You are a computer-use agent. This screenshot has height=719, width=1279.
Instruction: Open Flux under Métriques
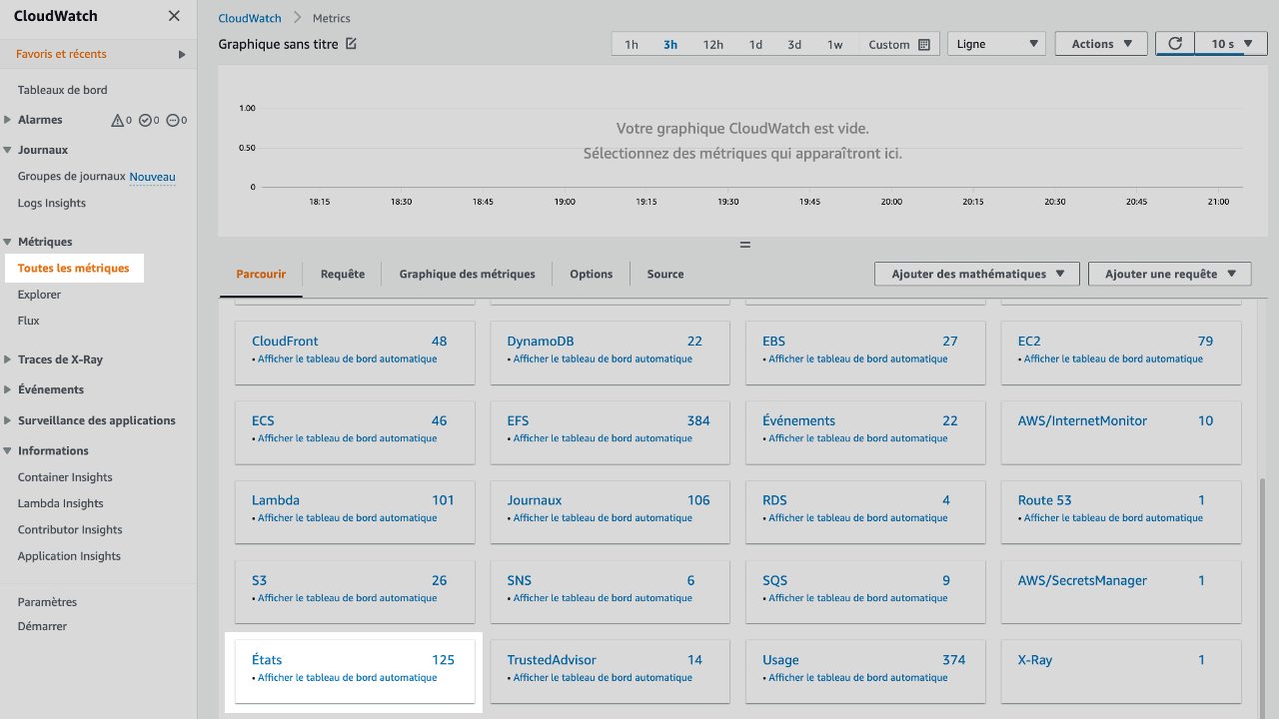click(29, 321)
